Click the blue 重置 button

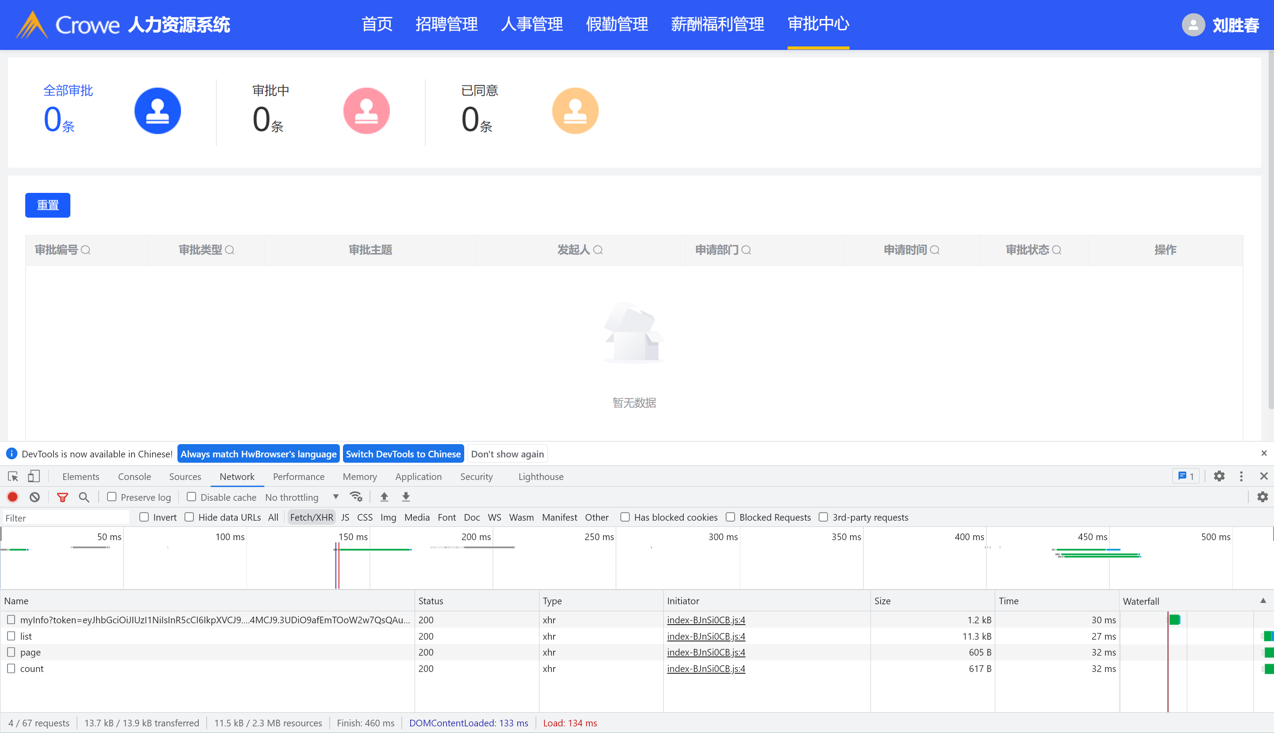pyautogui.click(x=48, y=205)
